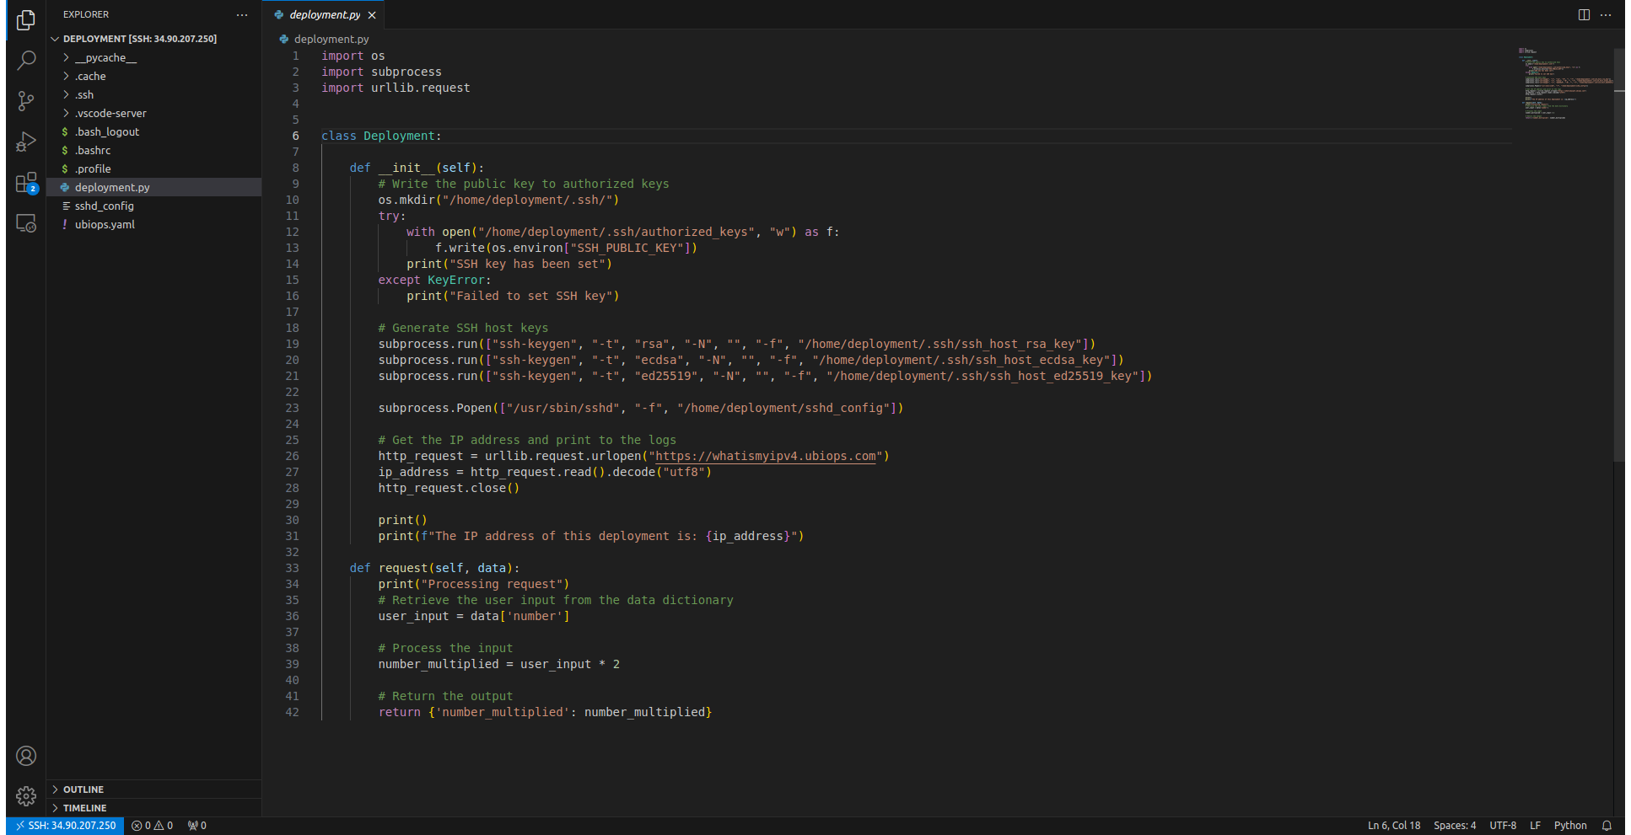
Task: Select the Python language mode
Action: point(1570,826)
